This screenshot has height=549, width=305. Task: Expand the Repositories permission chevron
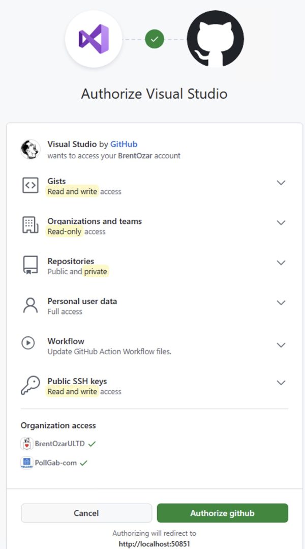point(281,263)
